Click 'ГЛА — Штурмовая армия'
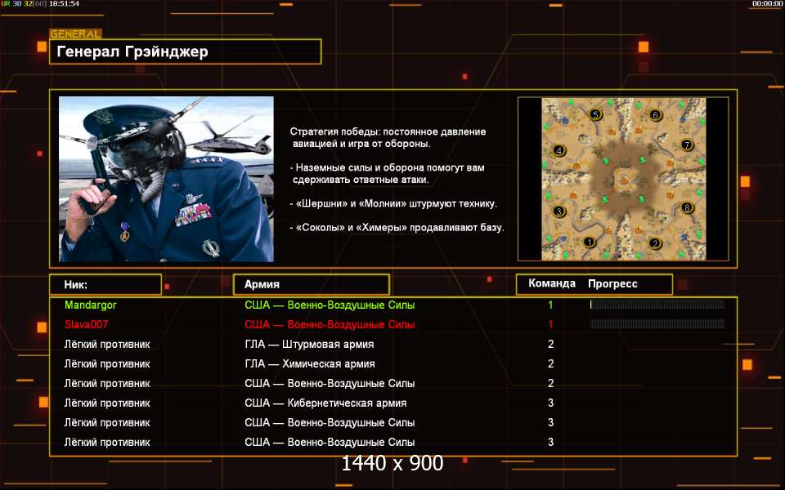 (x=309, y=345)
